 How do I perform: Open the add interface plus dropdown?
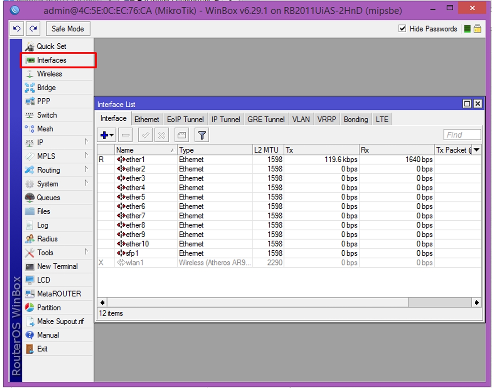107,135
